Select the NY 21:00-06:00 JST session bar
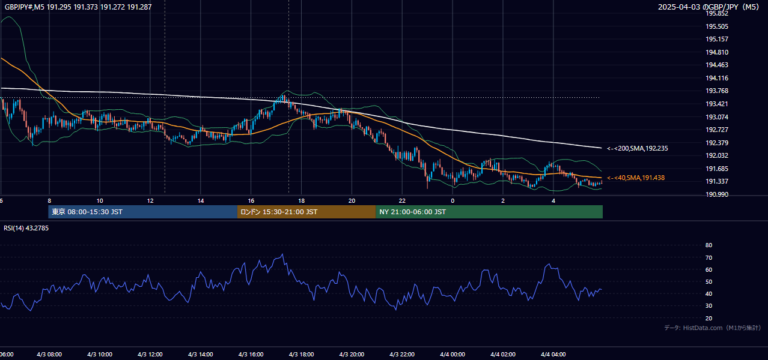 point(489,212)
